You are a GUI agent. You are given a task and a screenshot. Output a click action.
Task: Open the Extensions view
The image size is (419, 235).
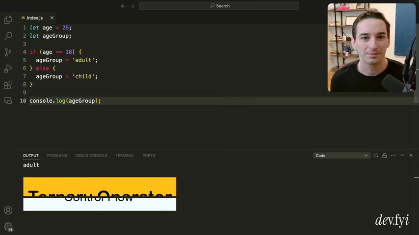(8, 85)
